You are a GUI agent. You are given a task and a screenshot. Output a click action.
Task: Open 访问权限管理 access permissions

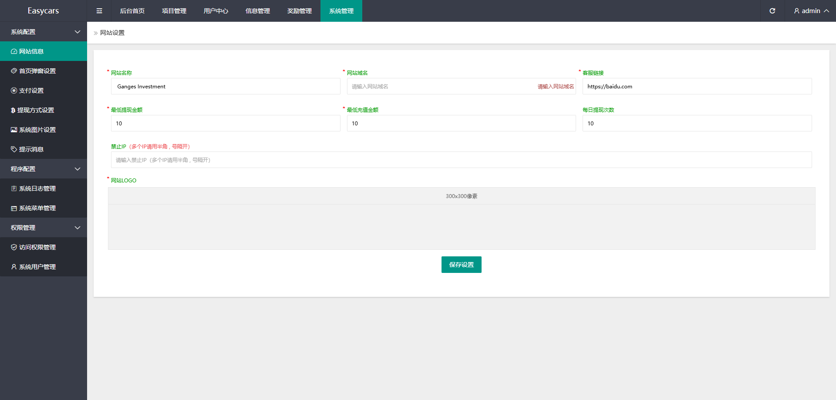(x=37, y=247)
